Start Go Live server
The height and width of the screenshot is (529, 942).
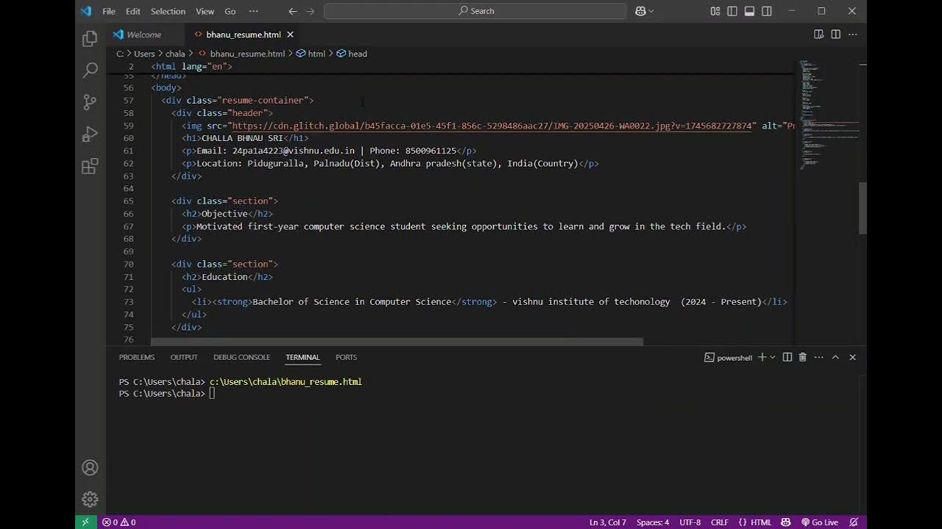click(x=820, y=522)
